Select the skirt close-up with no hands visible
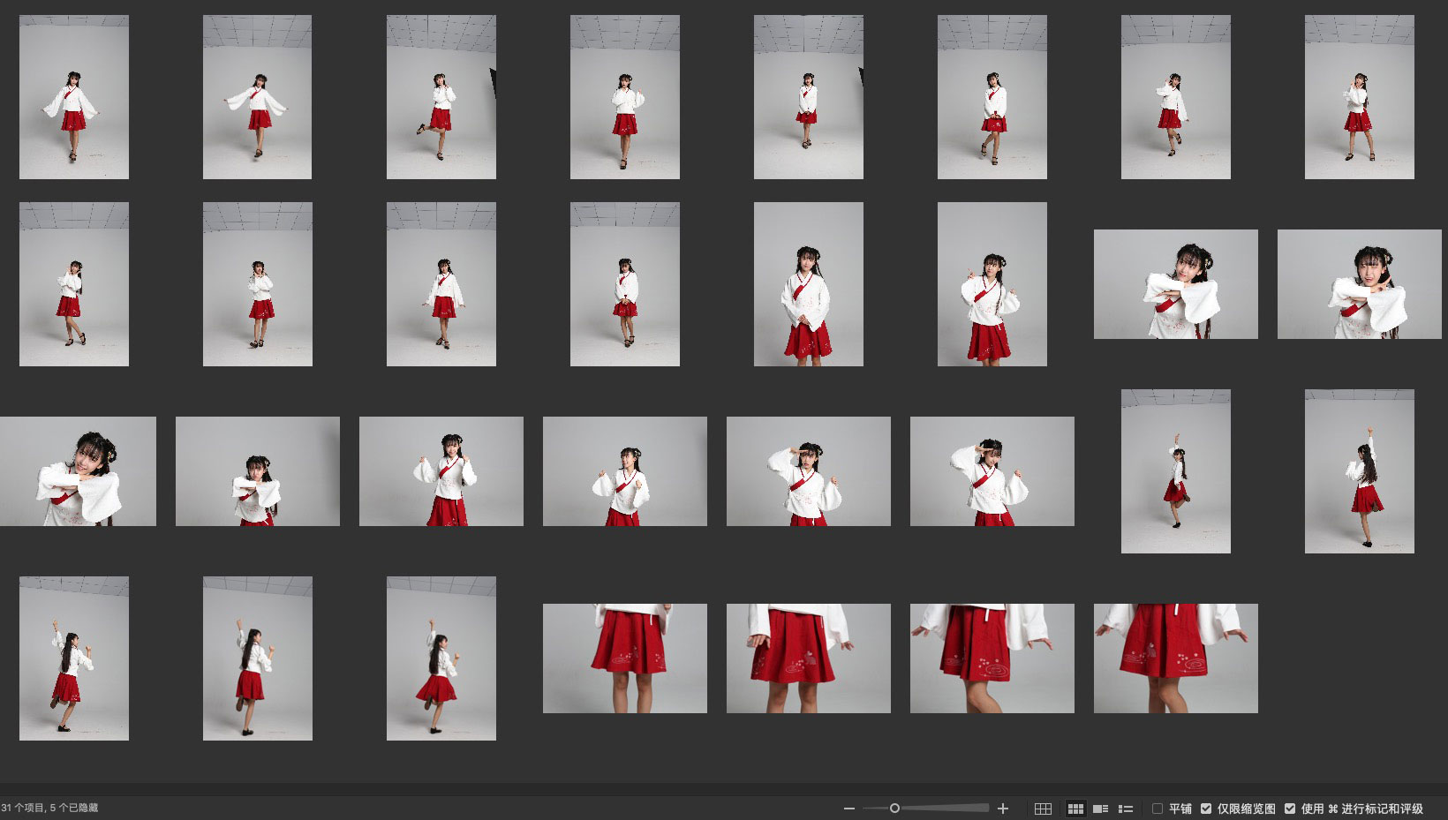Image resolution: width=1448 pixels, height=820 pixels. pyautogui.click(x=624, y=658)
